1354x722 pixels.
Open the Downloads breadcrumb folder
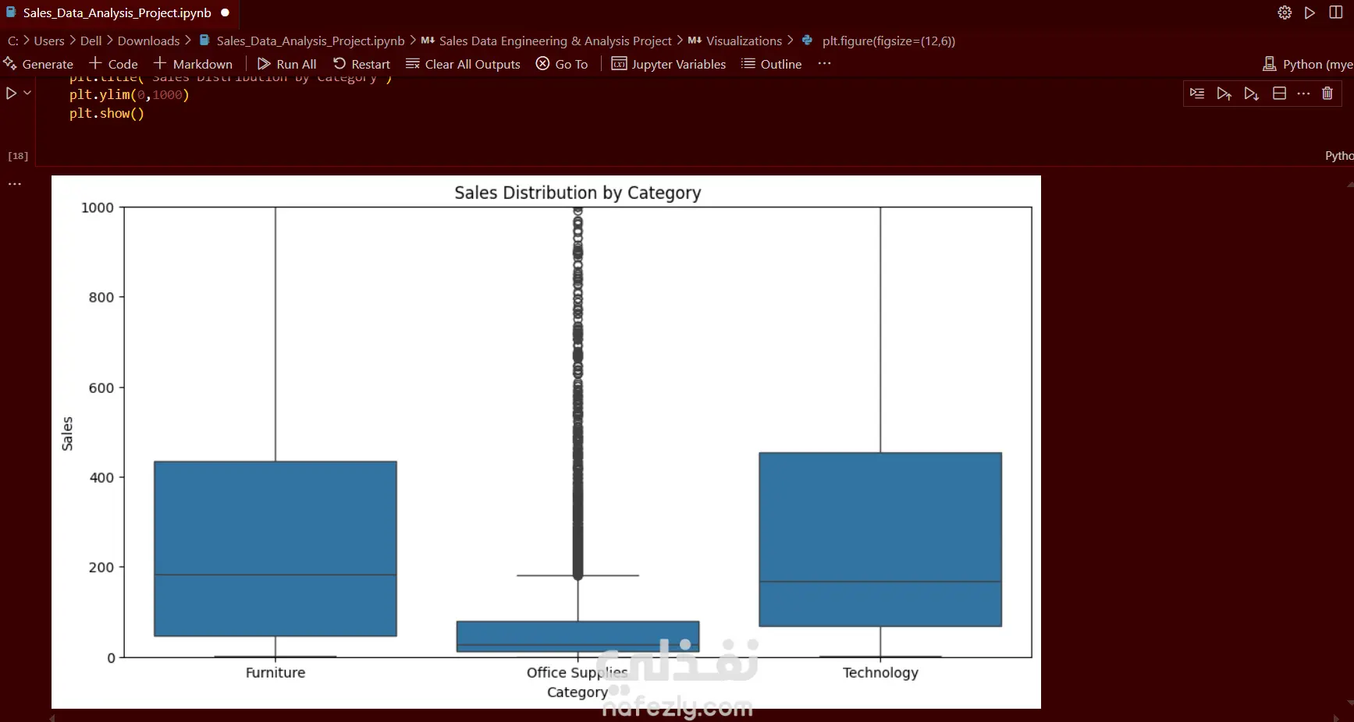pos(148,41)
